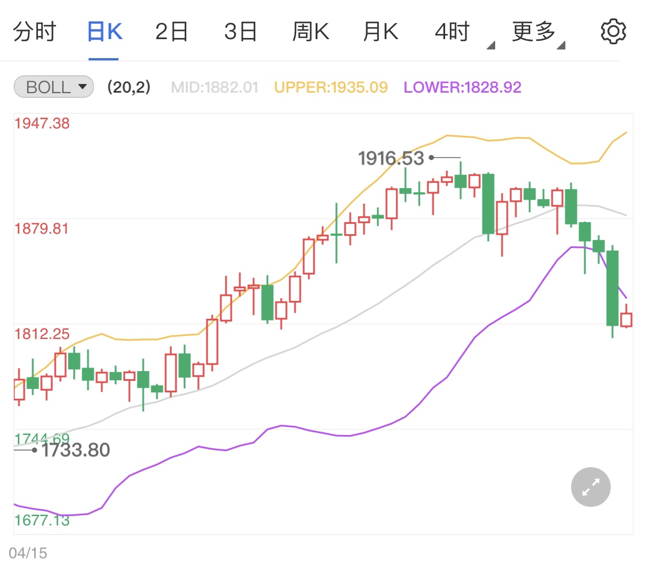The width and height of the screenshot is (647, 565).
Task: Open the 月K monthly chart tab
Action: point(381,32)
